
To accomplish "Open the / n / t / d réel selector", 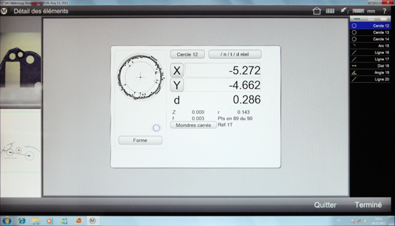I will pyautogui.click(x=235, y=54).
